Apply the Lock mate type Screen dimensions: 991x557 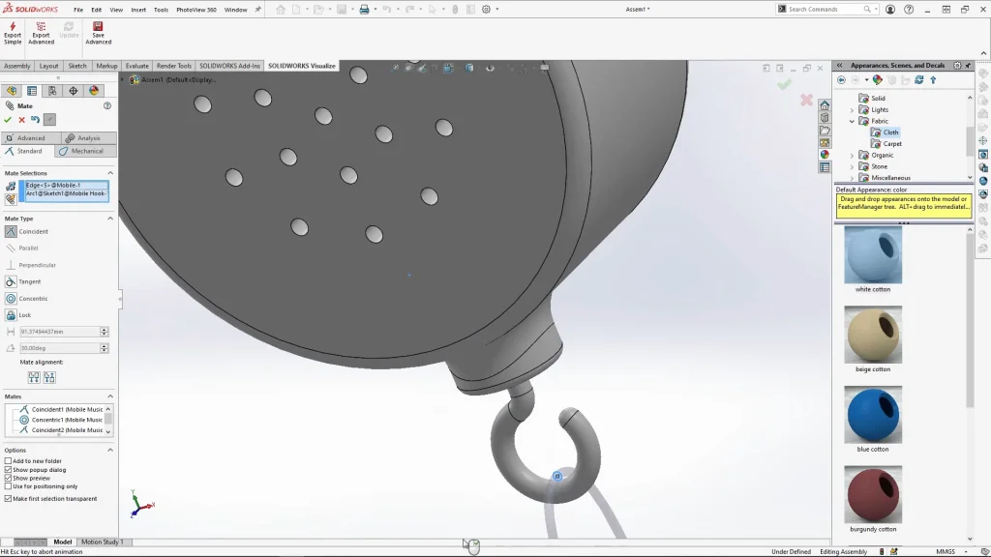12,315
